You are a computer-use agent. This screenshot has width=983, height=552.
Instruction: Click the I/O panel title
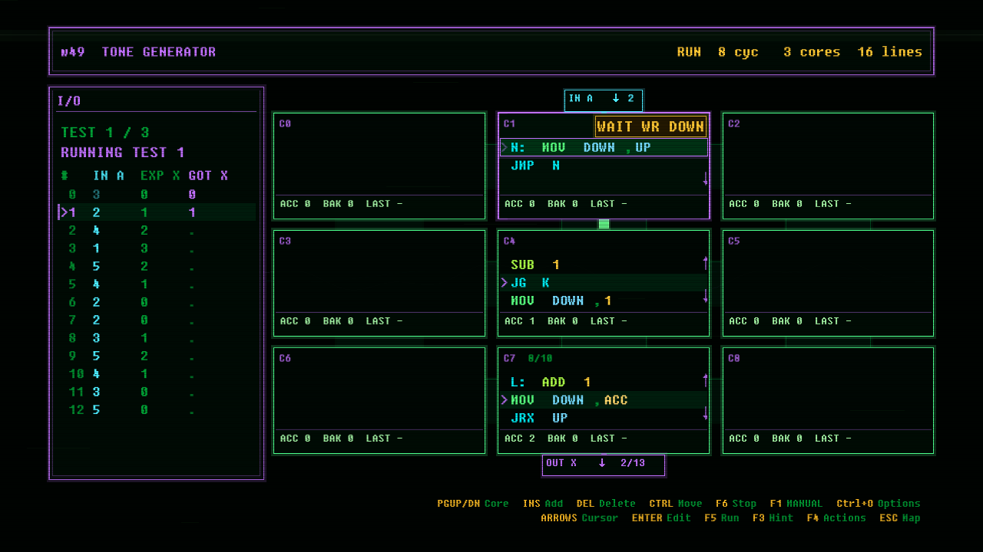pos(69,101)
